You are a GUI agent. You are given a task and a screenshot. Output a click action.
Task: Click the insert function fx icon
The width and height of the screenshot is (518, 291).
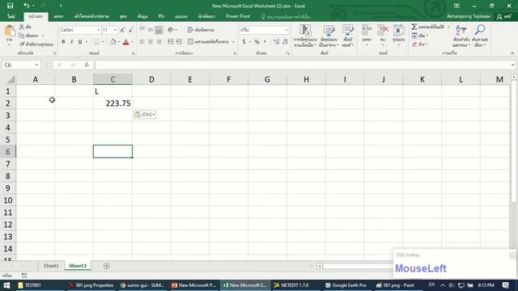(x=87, y=65)
